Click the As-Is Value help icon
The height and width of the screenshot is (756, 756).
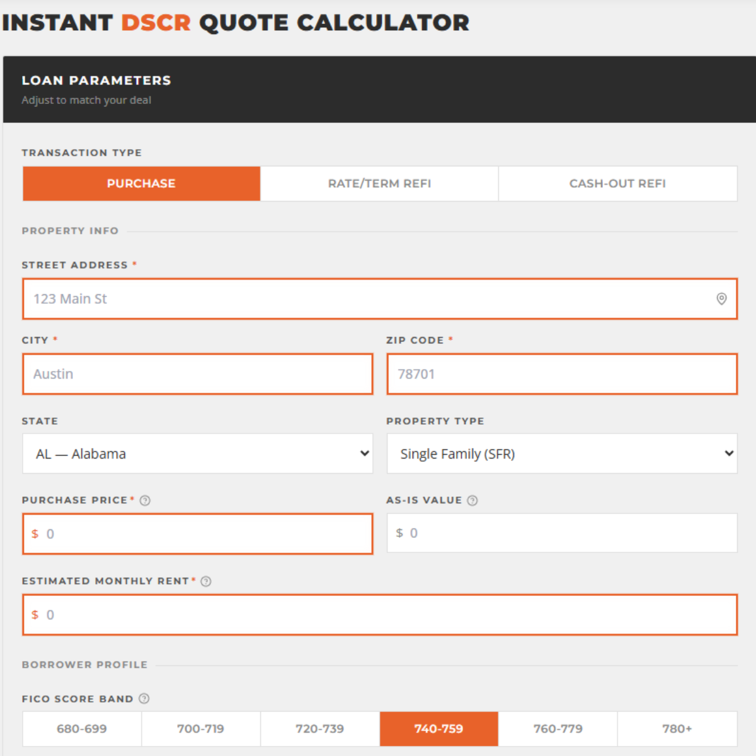pos(472,500)
